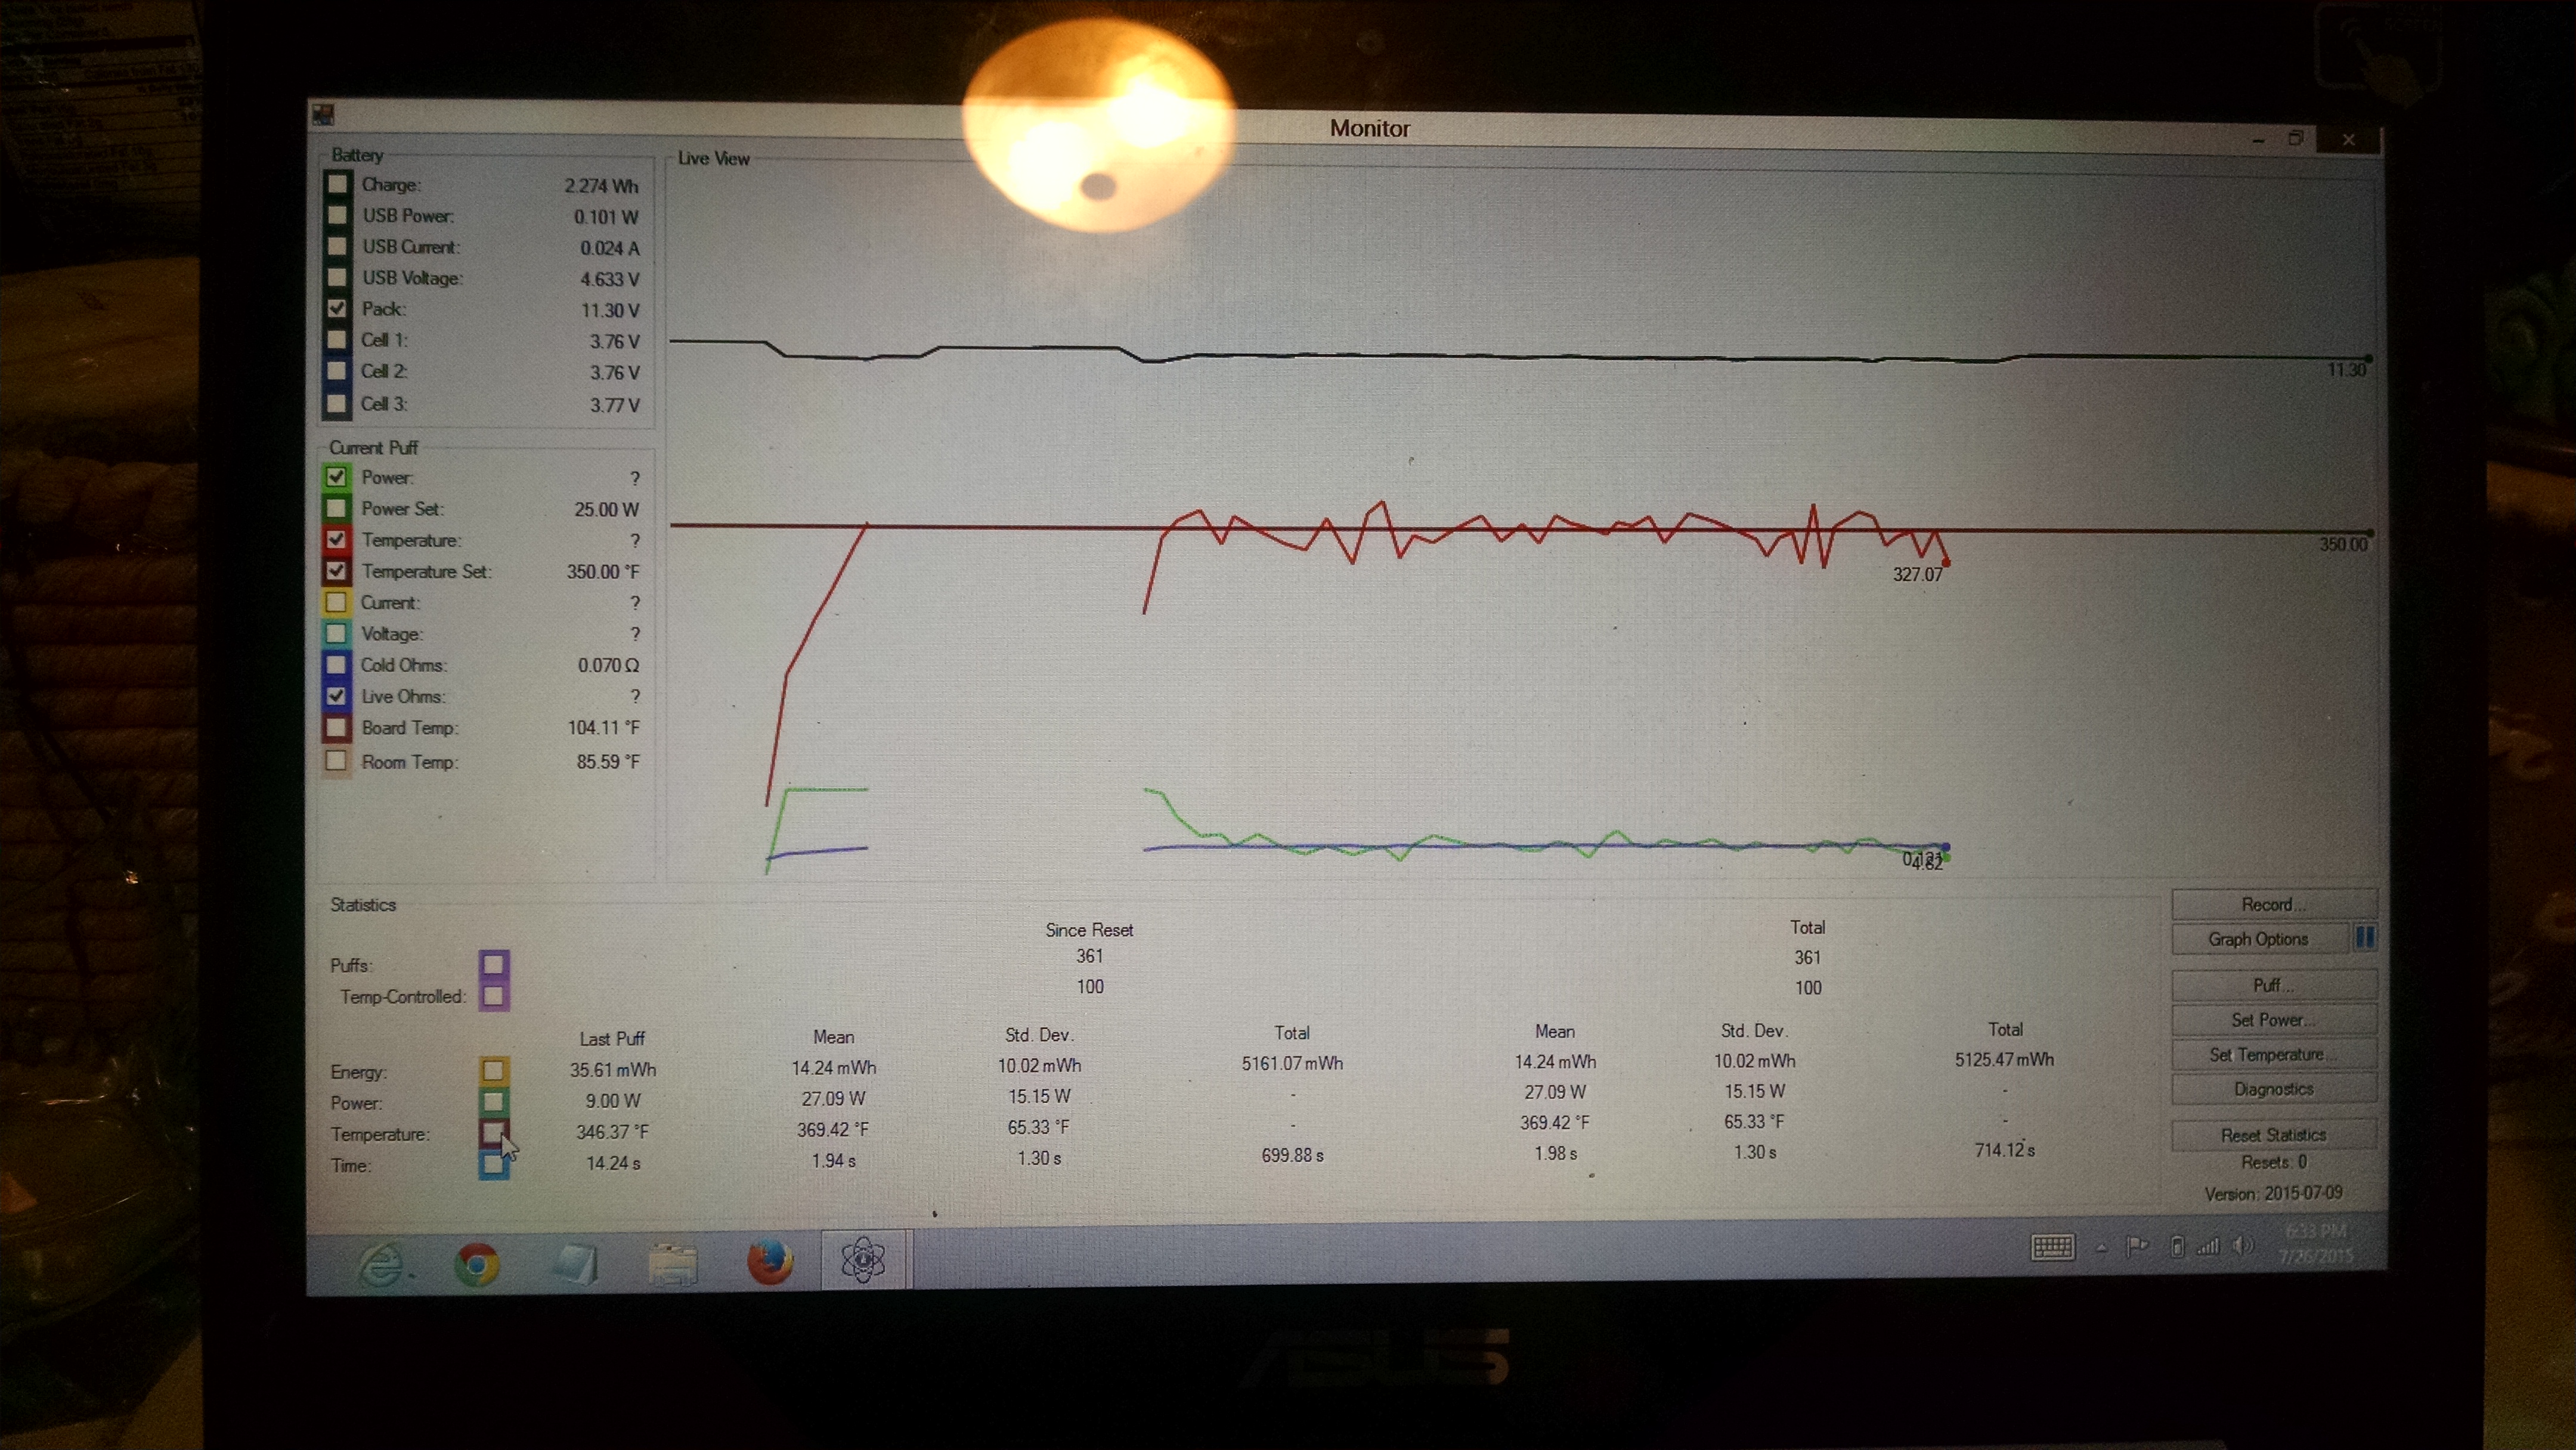The height and width of the screenshot is (1450, 2576).
Task: Launch Chrome from the taskbar
Action: [477, 1264]
